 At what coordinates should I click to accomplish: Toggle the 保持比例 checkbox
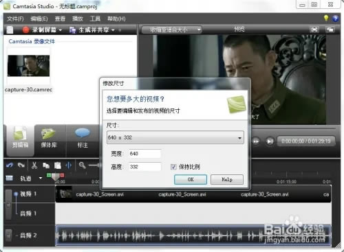[x=173, y=167]
